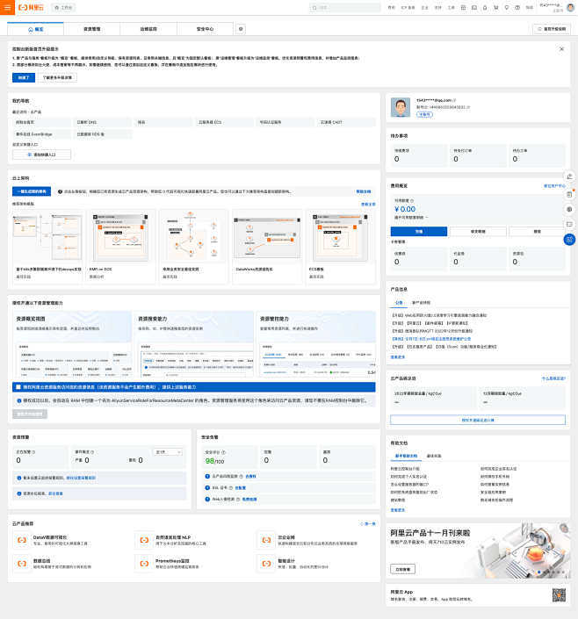Image resolution: width=578 pixels, height=619 pixels.
Task: Open the 智能设计 product icon
Action: point(266,564)
